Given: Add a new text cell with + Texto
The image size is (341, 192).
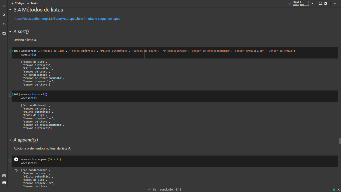Looking at the screenshot, I should [32, 3].
